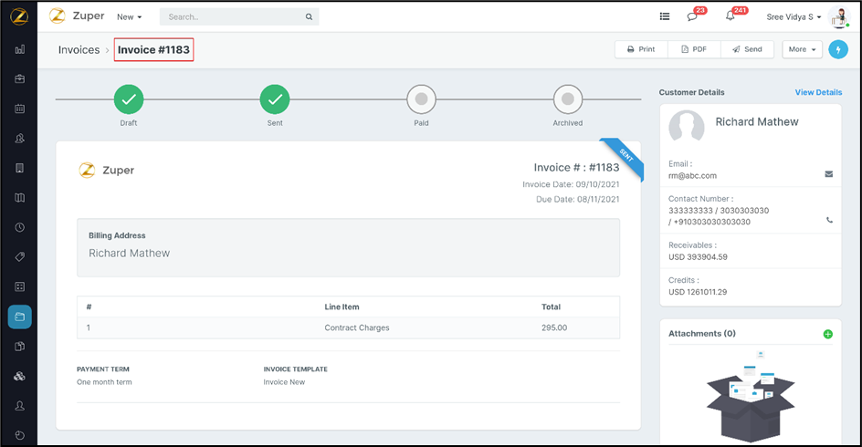Click the Print button
This screenshot has height=447, width=862.
[x=641, y=49]
